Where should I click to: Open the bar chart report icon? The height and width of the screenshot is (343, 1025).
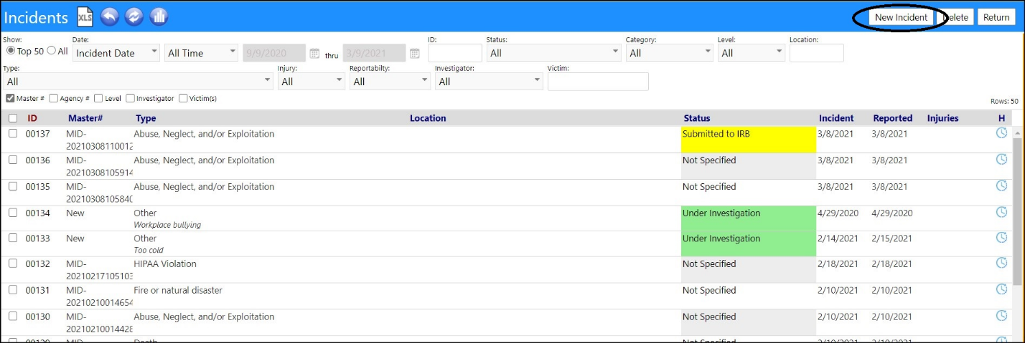[x=159, y=16]
